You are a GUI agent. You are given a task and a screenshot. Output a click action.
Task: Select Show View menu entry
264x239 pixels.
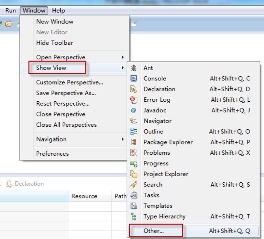[74, 68]
